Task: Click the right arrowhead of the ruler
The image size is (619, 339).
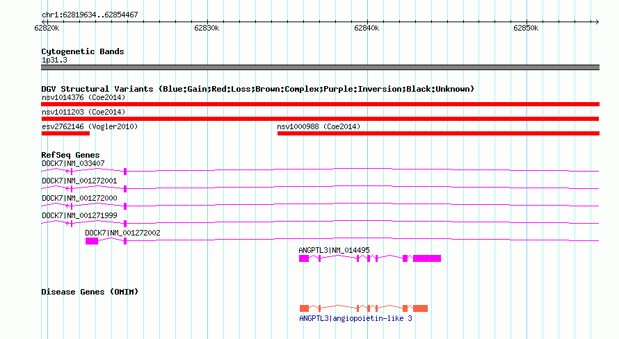Action: [x=597, y=22]
